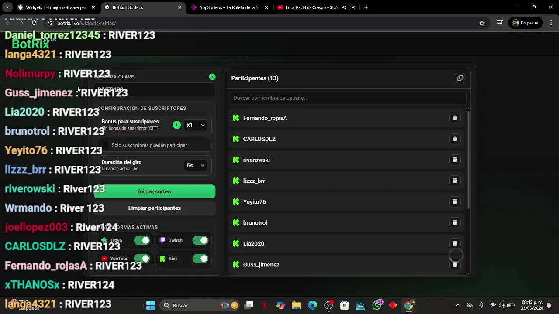Expand the tab search dropdown in Chrome
The image size is (559, 314).
coord(7,7)
